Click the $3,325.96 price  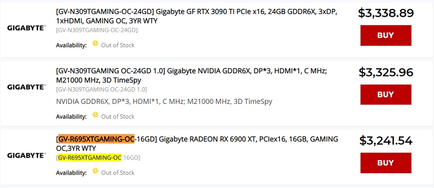point(386,72)
